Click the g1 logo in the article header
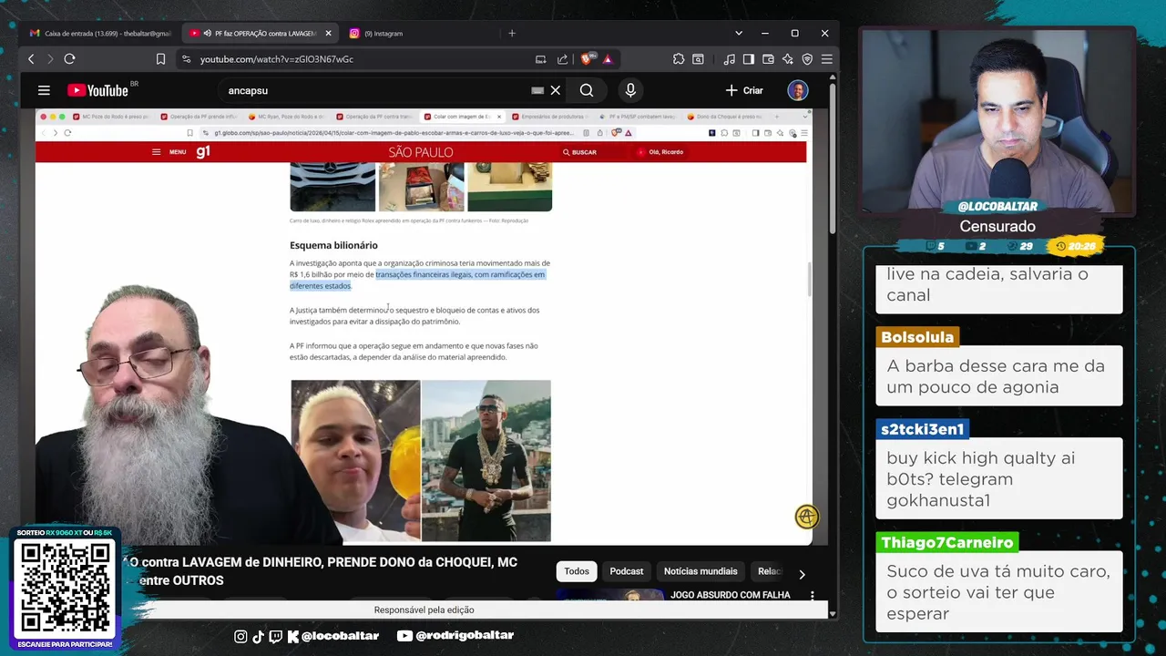The image size is (1166, 656). coord(202,152)
